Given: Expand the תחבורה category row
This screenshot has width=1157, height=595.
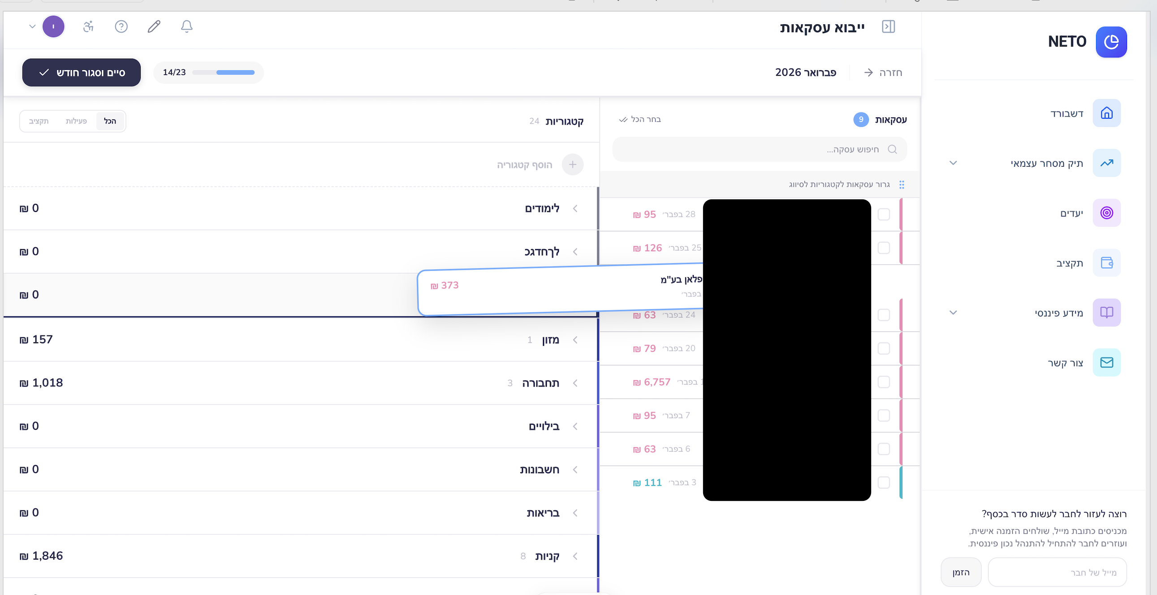Looking at the screenshot, I should click(575, 383).
